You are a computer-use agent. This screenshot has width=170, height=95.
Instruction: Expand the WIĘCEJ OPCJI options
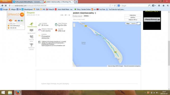[133, 20]
